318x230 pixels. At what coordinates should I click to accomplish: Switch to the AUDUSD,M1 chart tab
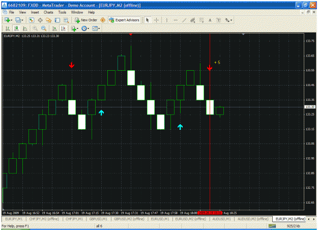click(x=221, y=219)
